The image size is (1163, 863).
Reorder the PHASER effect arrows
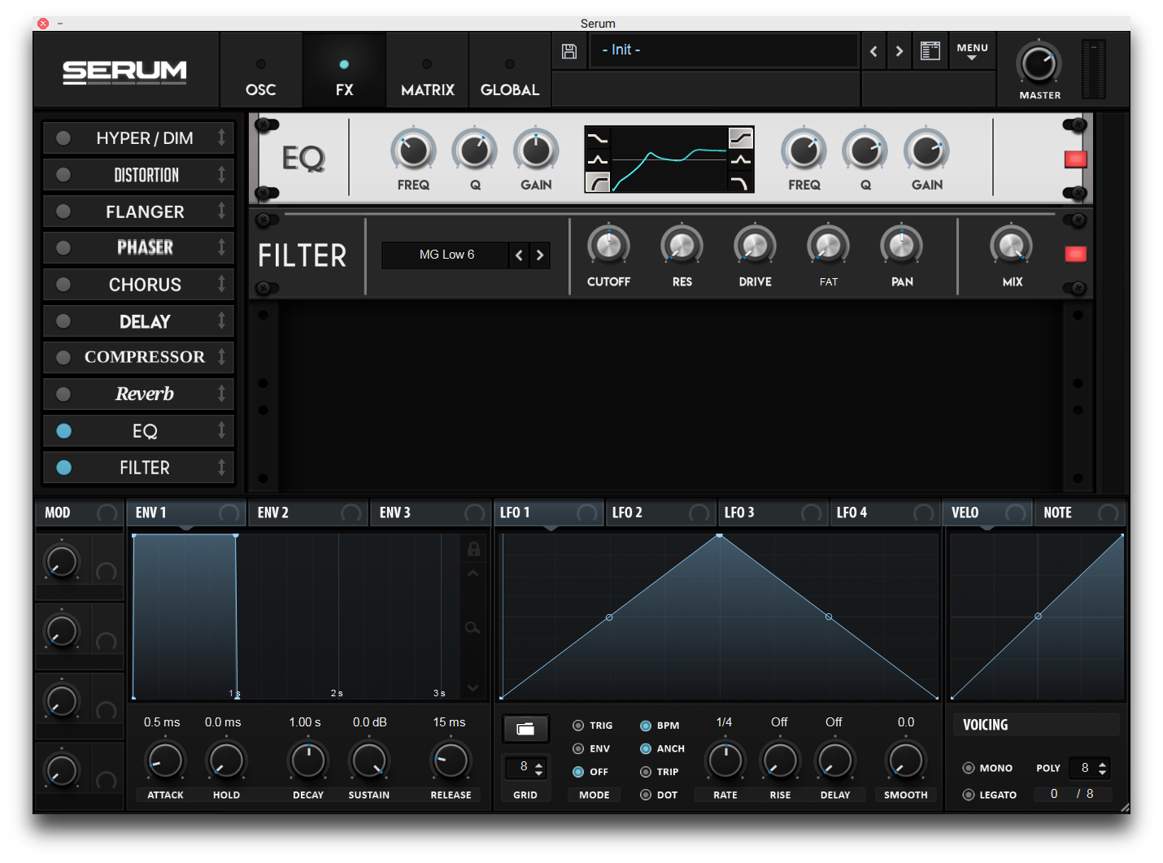tap(221, 247)
